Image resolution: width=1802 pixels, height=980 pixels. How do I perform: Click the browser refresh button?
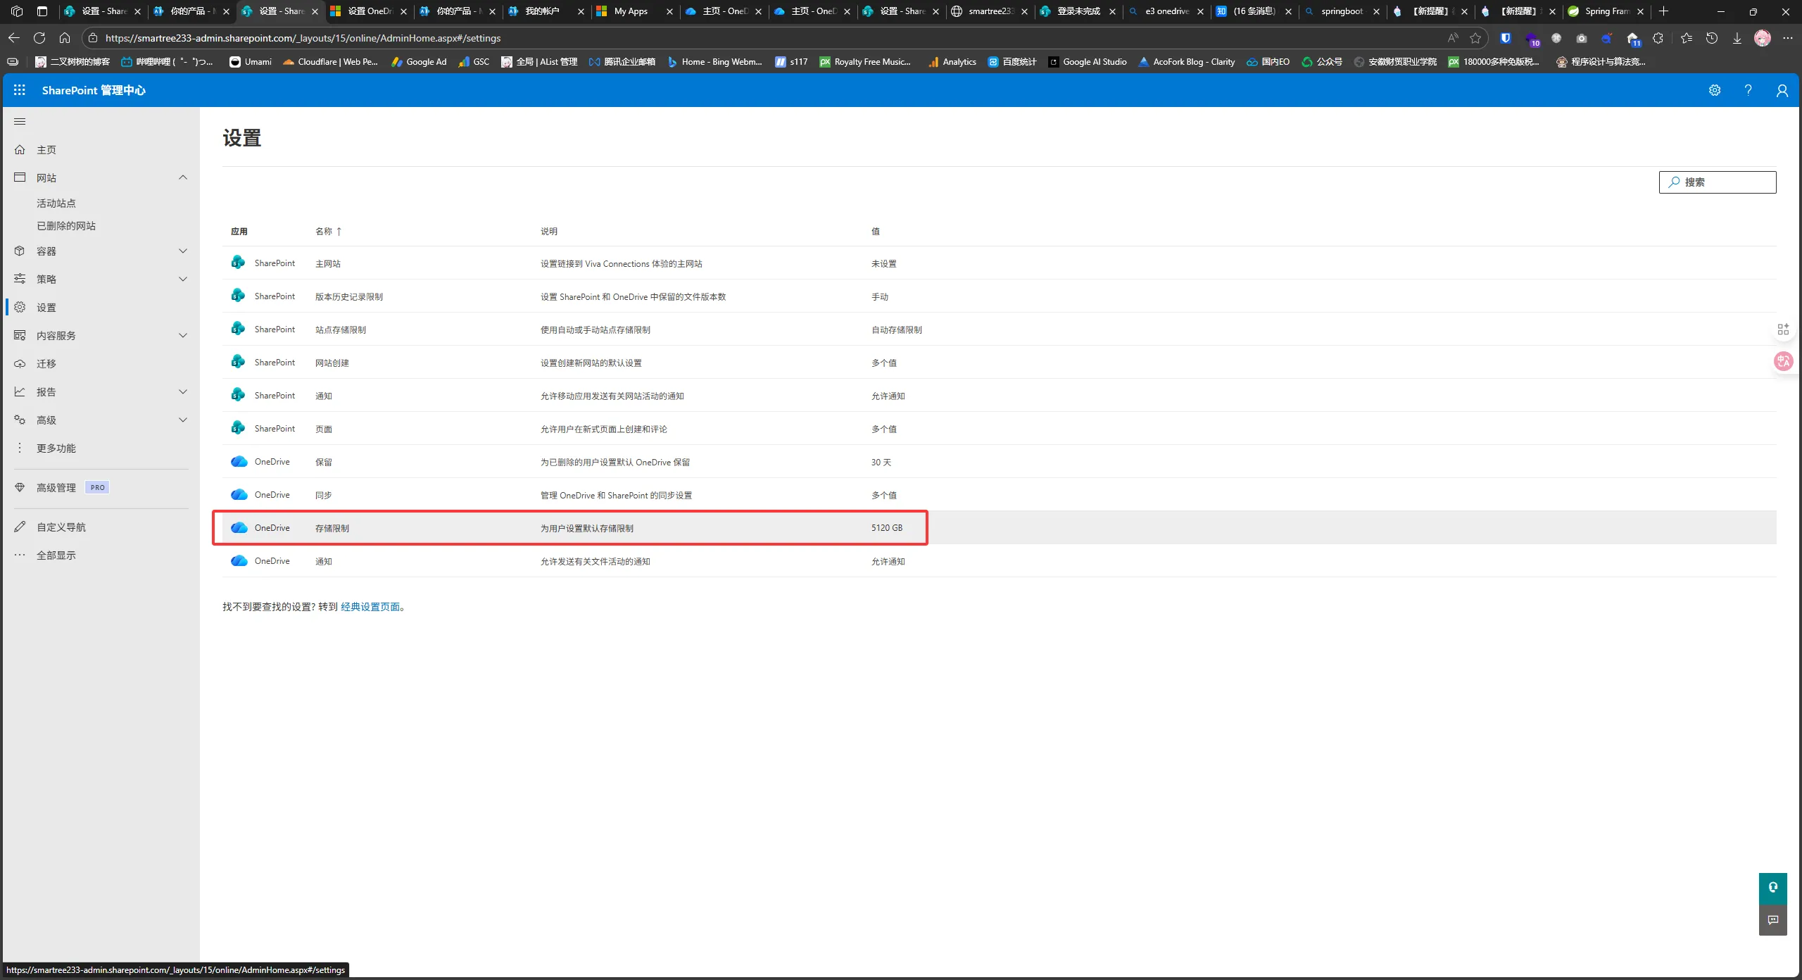coord(39,38)
